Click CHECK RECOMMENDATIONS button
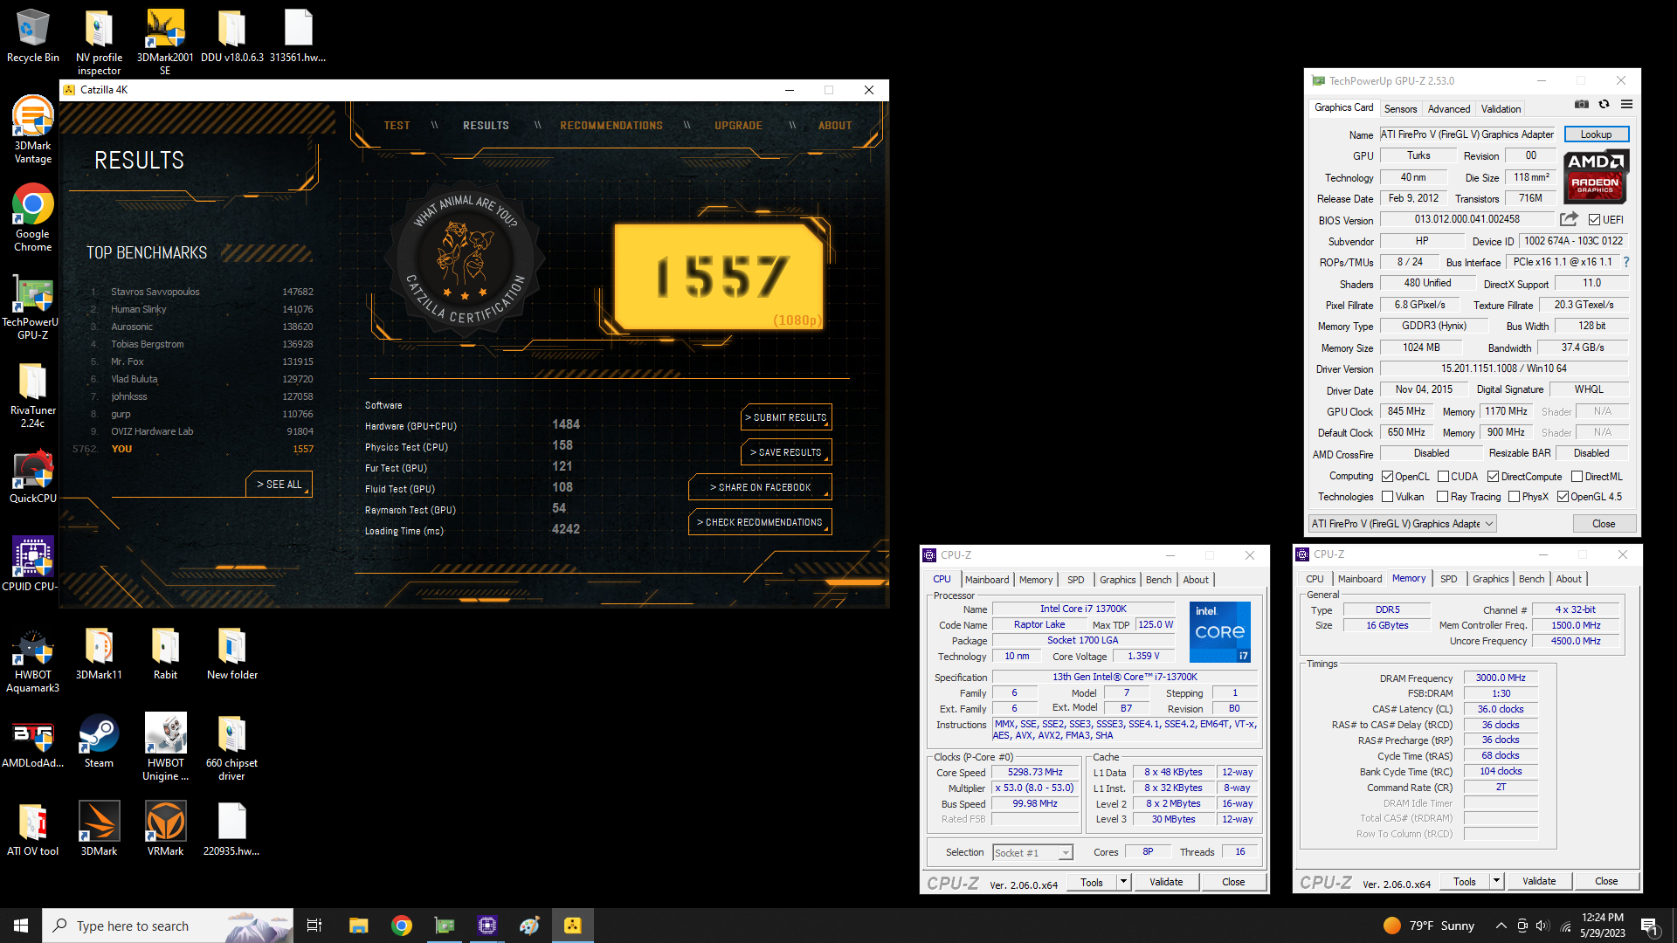 click(x=760, y=522)
